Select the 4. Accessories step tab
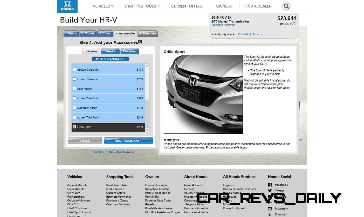364x217 pixels. [x=126, y=34]
